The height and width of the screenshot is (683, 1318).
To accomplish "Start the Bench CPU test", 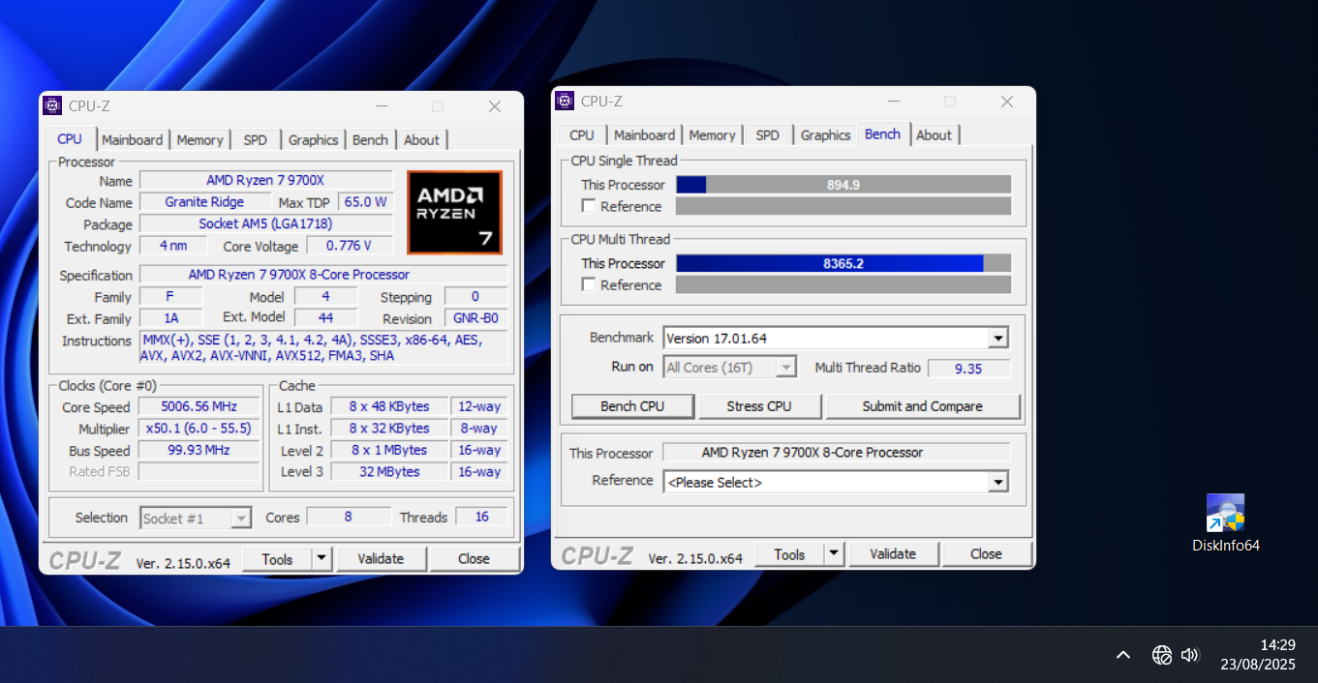I will tap(632, 406).
